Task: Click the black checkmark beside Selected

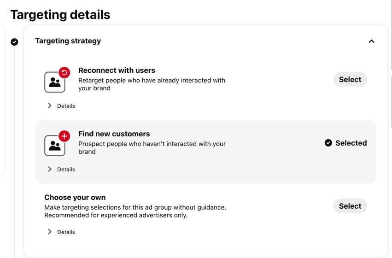Action: coord(328,143)
